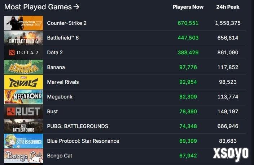Click the Rust logo thumbnail
The width and height of the screenshot is (254, 165).
point(23,111)
